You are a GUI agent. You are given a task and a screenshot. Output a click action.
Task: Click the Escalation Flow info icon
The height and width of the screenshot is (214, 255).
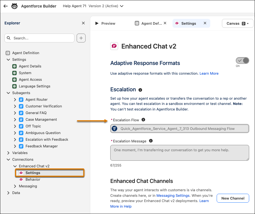[x=143, y=120]
